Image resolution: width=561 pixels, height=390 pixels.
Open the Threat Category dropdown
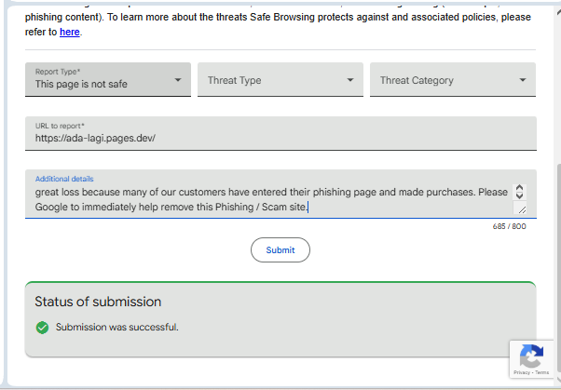[452, 80]
